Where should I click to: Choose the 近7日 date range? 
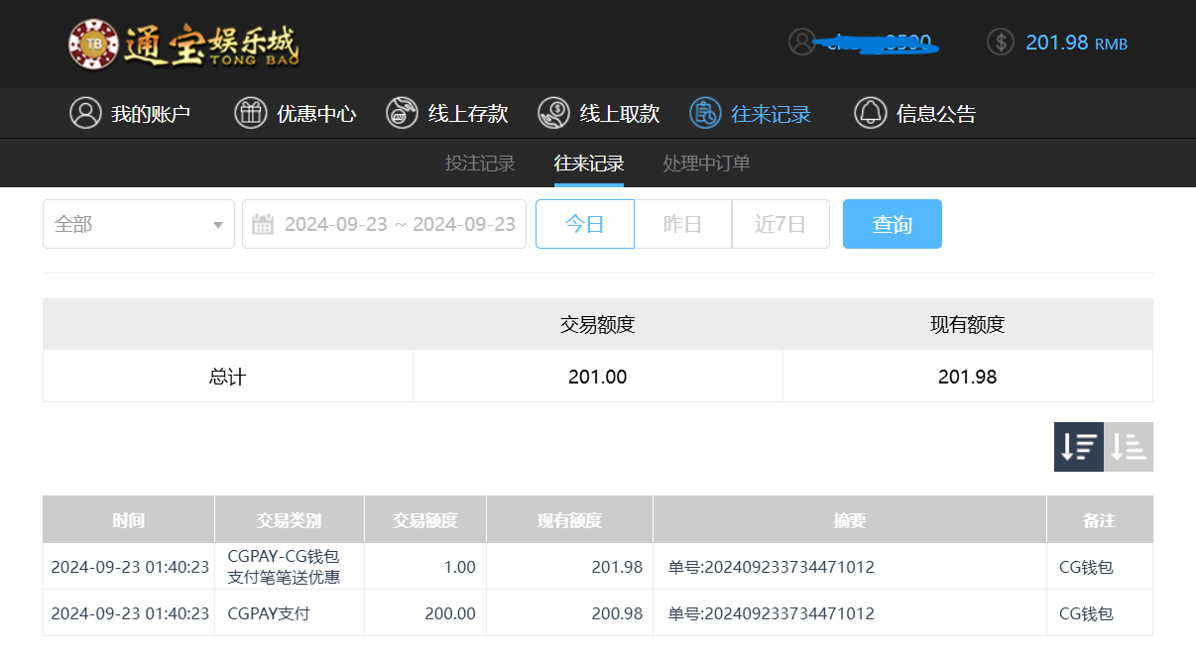[779, 224]
